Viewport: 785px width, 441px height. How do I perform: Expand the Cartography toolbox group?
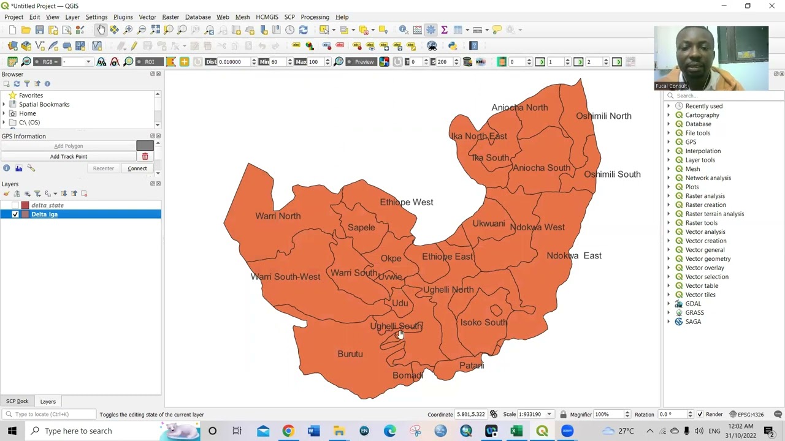point(668,115)
